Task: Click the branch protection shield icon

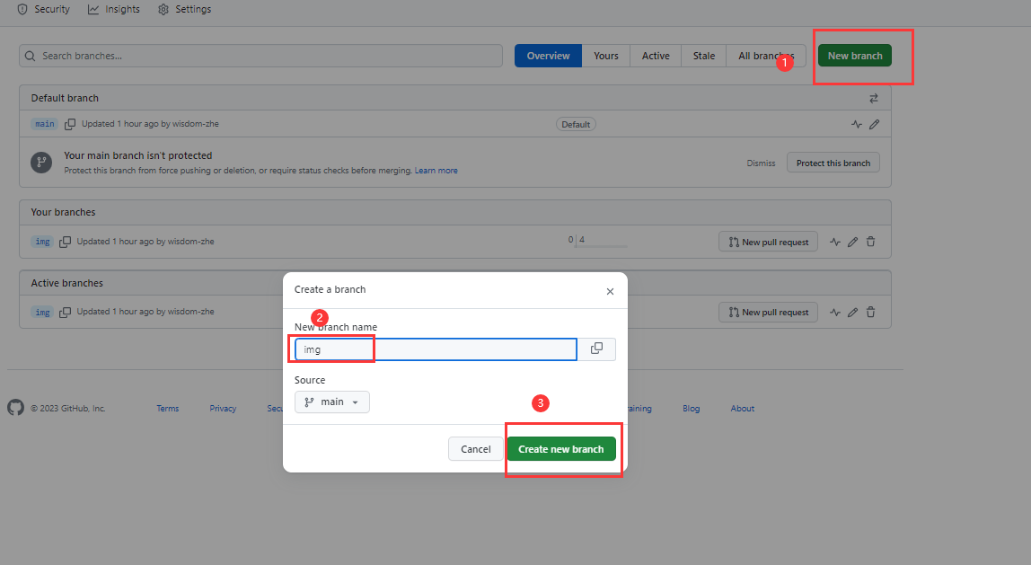Action: [x=40, y=163]
